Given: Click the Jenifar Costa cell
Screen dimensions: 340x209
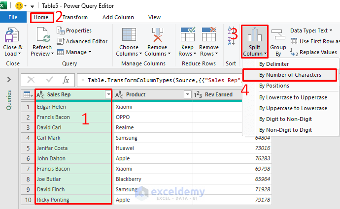Looking at the screenshot, I should point(74,148).
